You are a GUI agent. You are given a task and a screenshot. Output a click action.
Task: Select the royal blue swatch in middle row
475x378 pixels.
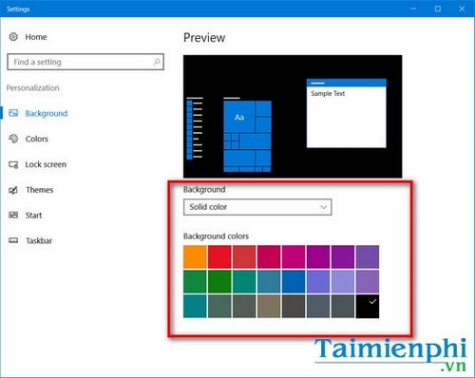point(294,281)
